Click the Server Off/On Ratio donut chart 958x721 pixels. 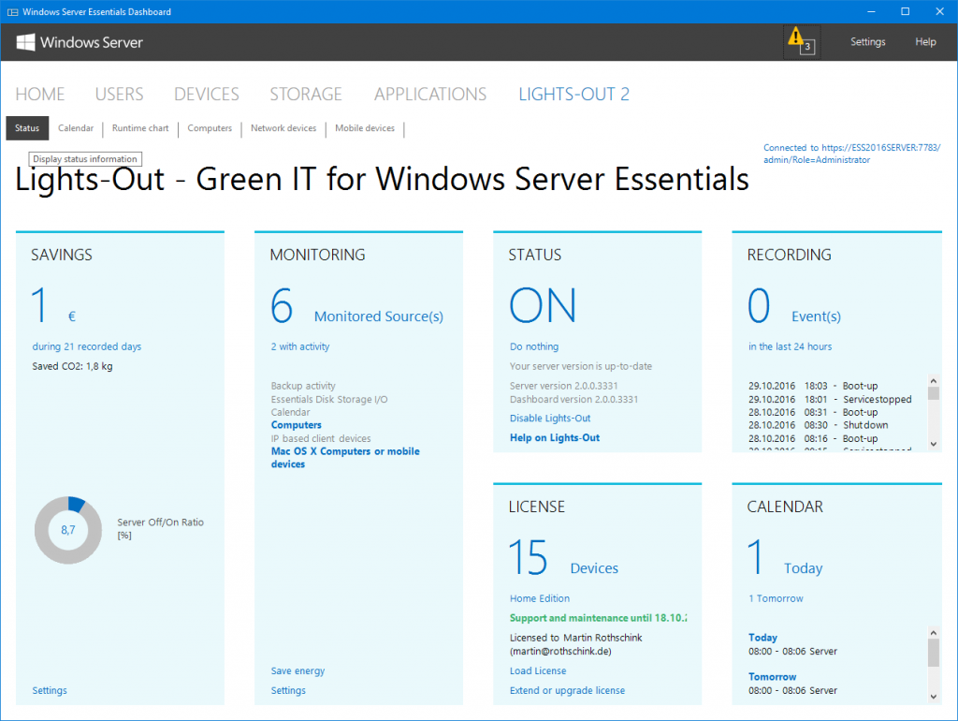pyautogui.click(x=67, y=530)
